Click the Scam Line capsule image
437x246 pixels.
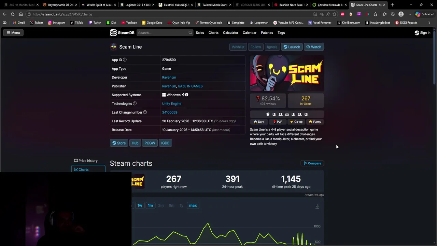pyautogui.click(x=287, y=73)
